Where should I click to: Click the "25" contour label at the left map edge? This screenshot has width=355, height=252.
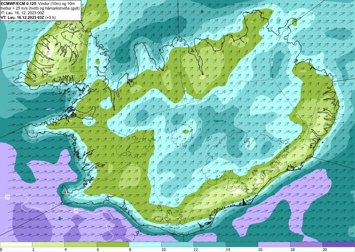7,197
